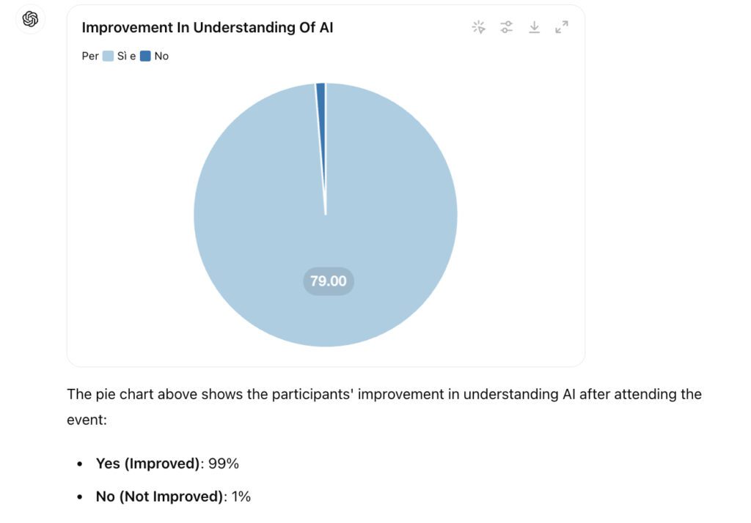This screenshot has width=751, height=523.
Task: Click the 1% value in the list
Action: 241,496
